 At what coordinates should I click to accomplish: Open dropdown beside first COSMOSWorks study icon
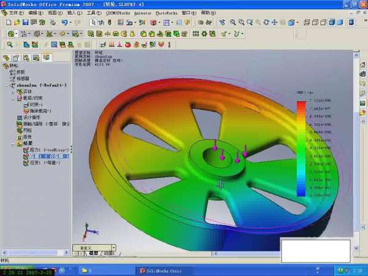16,34
